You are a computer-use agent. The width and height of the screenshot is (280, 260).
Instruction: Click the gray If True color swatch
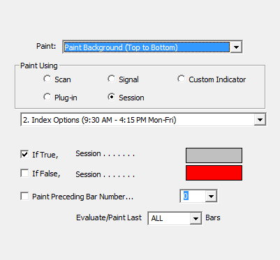click(214, 155)
